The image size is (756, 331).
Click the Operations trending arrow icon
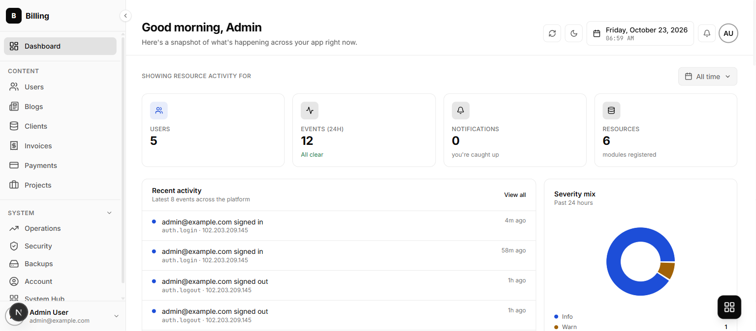[x=14, y=228]
